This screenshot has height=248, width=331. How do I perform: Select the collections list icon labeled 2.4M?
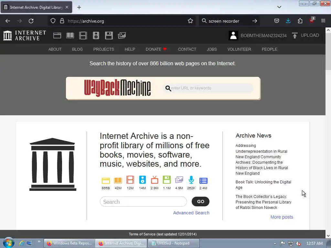pyautogui.click(x=203, y=181)
